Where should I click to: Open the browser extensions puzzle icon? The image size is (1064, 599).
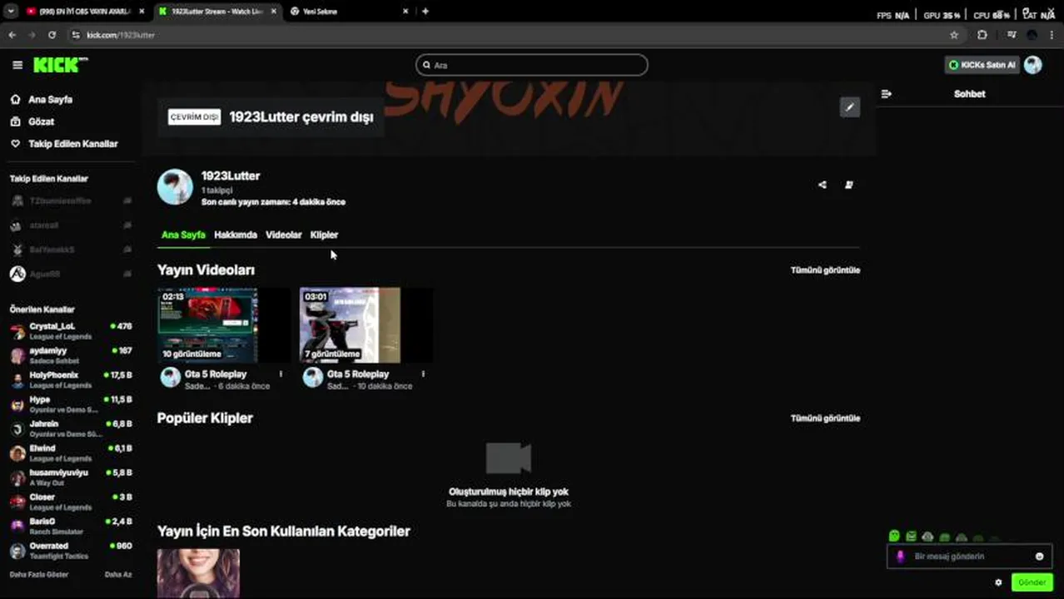click(982, 35)
